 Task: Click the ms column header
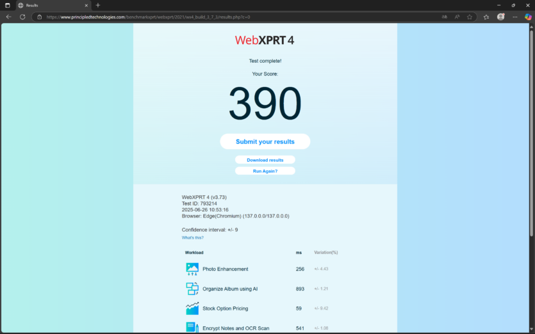tap(299, 253)
